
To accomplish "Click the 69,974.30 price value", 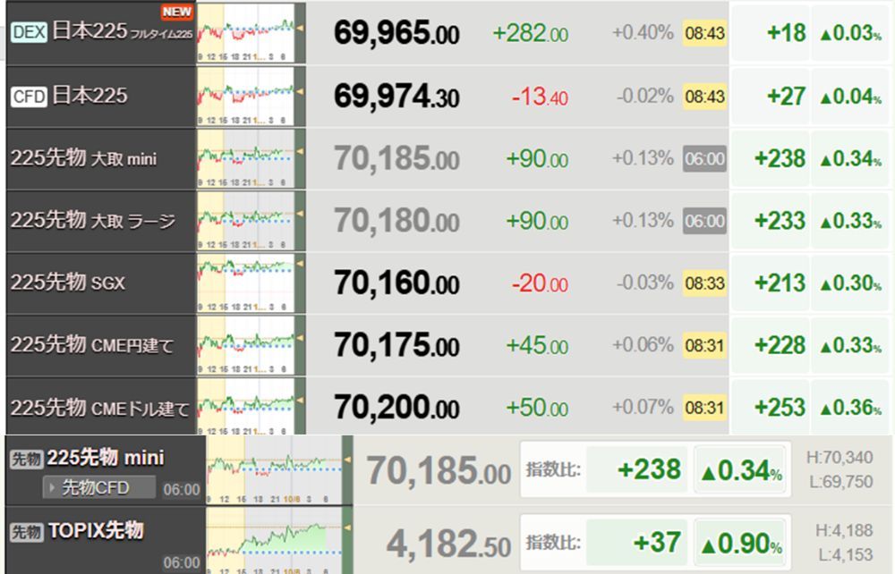I will (x=396, y=97).
